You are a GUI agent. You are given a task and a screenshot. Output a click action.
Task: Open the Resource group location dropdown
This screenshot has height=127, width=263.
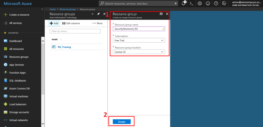click(x=139, y=52)
